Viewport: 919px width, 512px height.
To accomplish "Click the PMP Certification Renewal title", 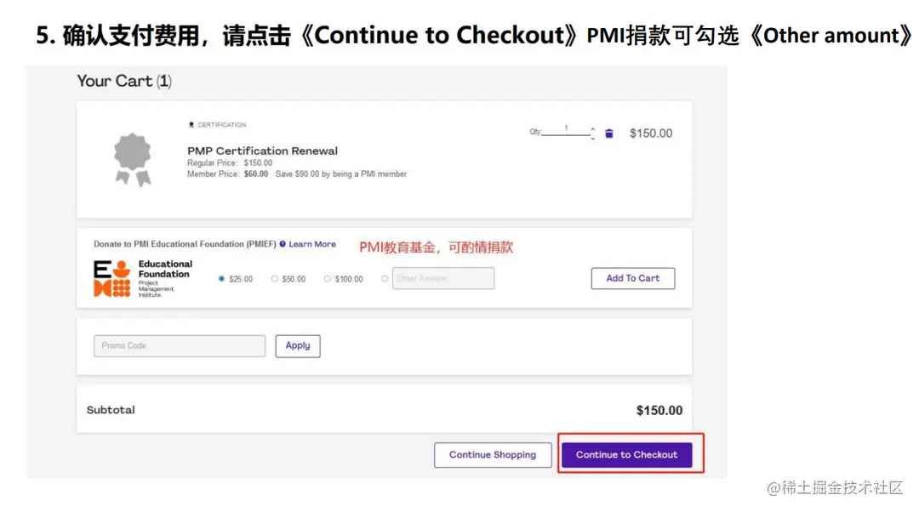I will (263, 151).
